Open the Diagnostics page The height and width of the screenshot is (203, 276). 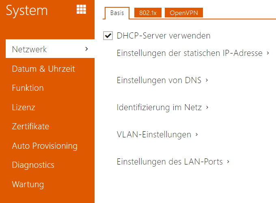click(x=33, y=165)
